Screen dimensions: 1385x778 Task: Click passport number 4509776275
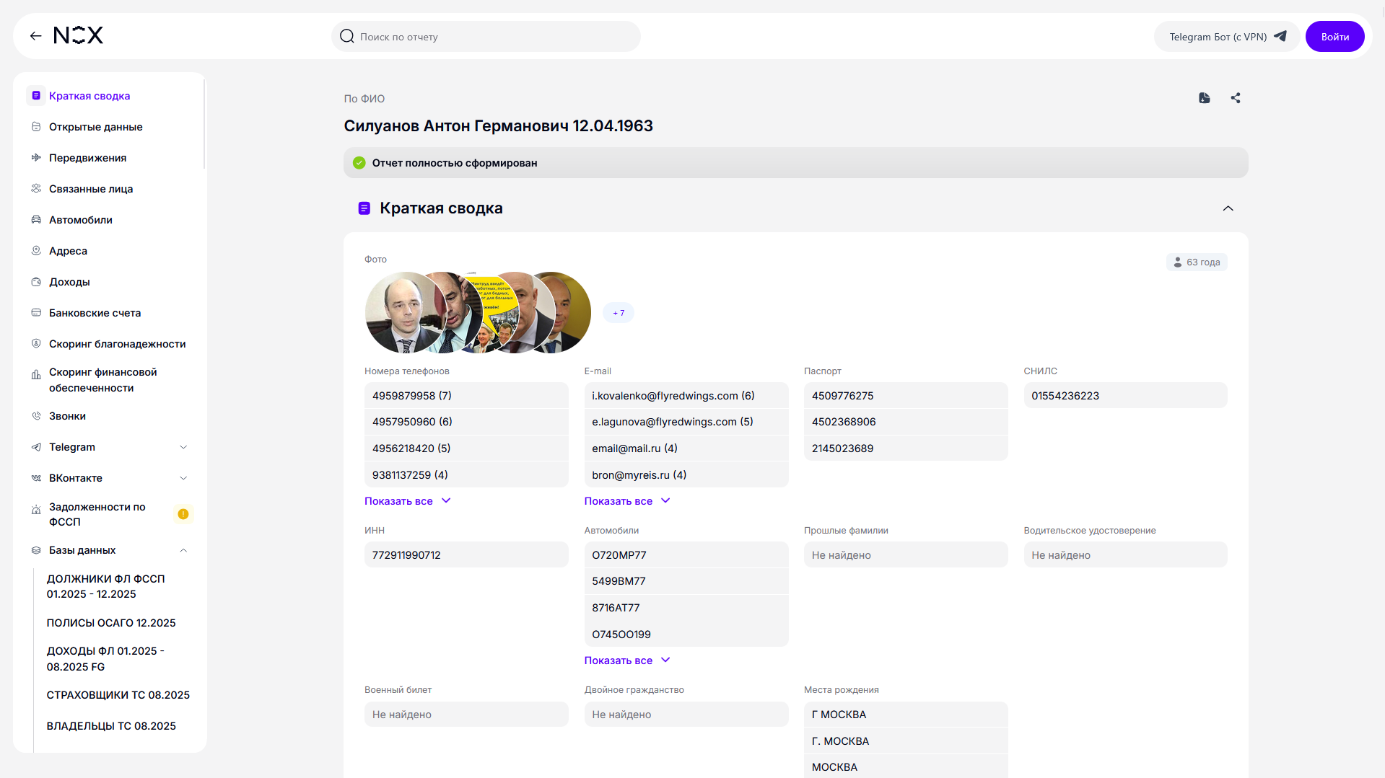tap(906, 396)
